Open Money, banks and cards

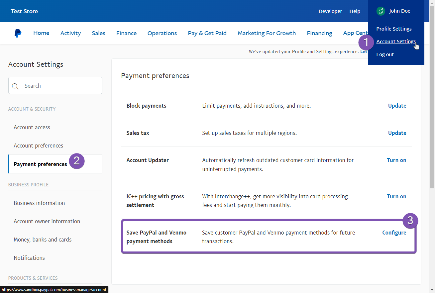[43, 239]
